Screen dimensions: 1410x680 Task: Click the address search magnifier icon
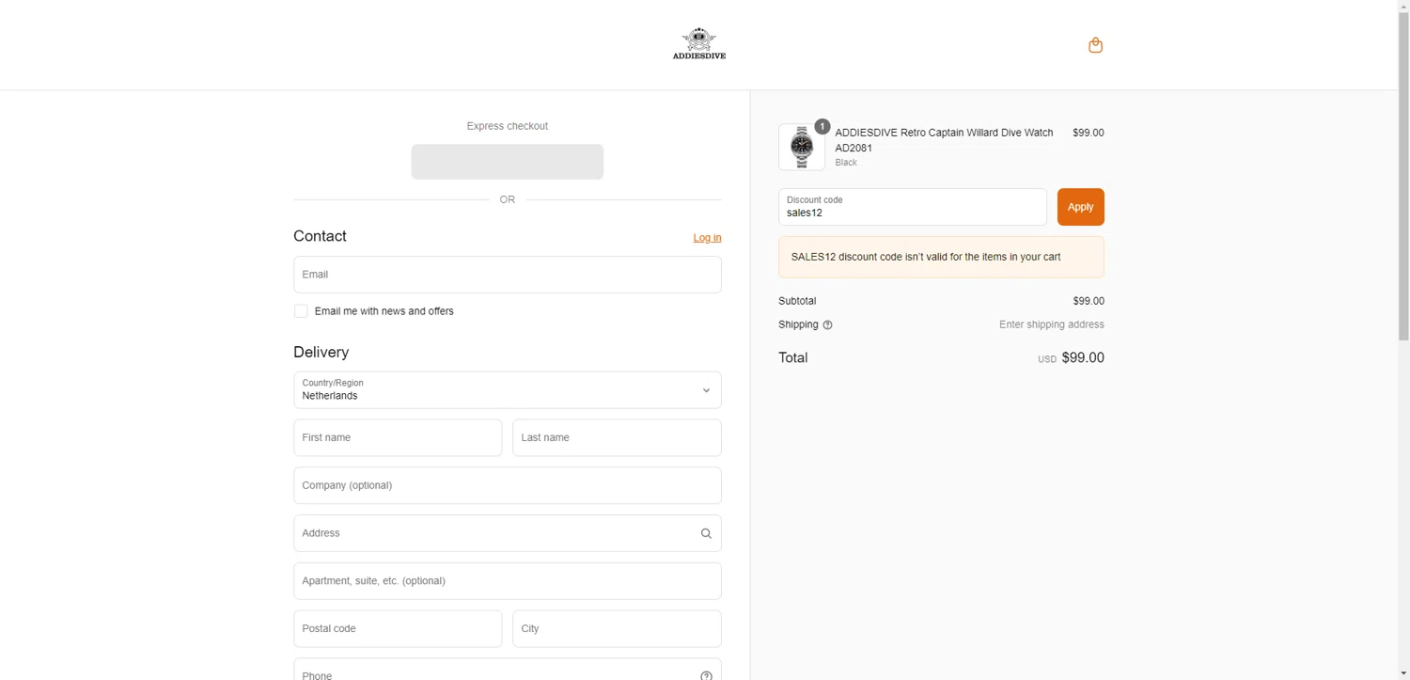pos(706,533)
